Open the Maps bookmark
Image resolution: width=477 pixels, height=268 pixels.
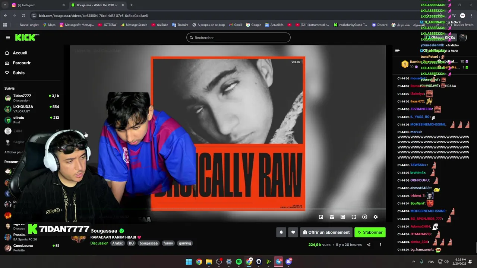click(x=49, y=25)
